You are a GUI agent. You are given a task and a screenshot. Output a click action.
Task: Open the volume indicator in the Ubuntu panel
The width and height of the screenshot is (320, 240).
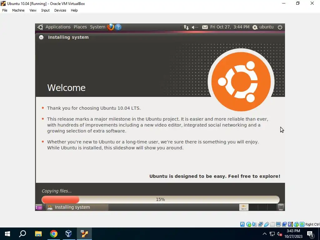[195, 27]
